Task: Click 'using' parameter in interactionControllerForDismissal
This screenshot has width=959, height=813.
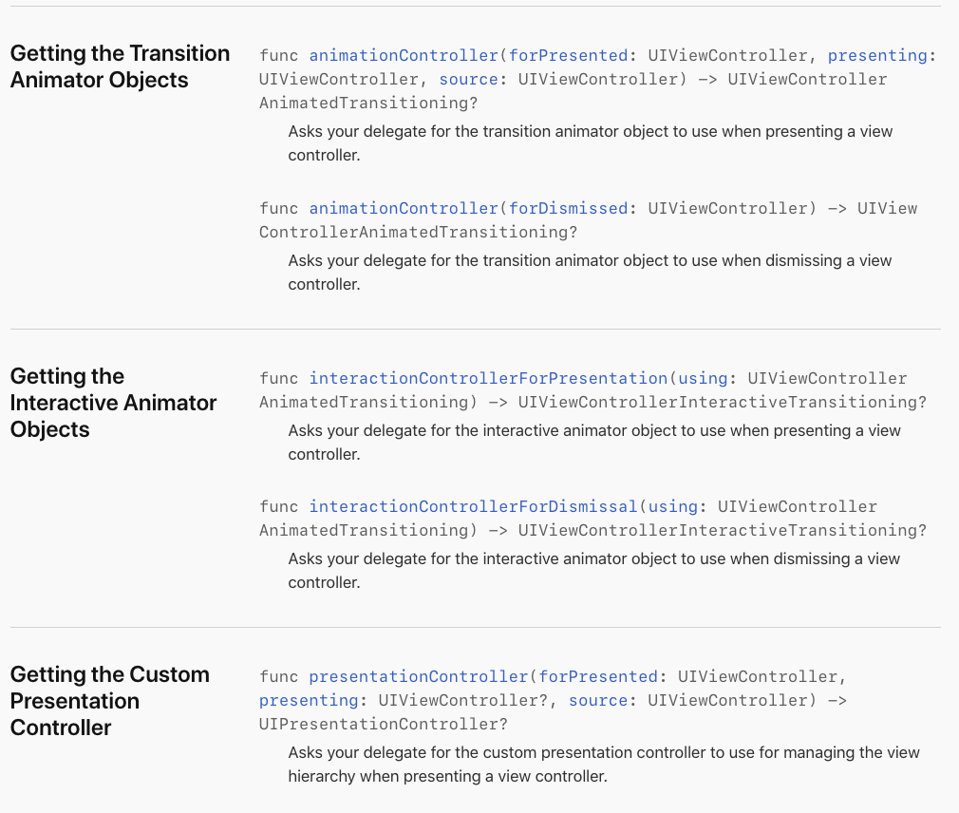Action: 673,507
